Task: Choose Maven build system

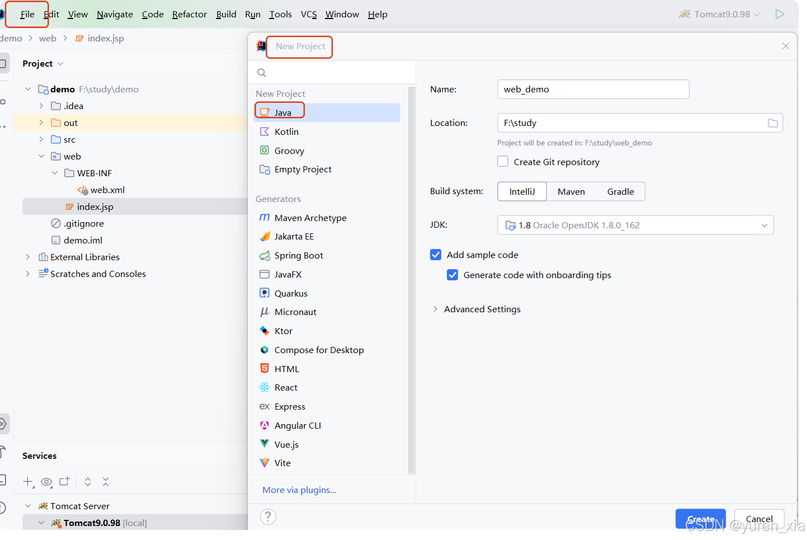Action: [571, 191]
